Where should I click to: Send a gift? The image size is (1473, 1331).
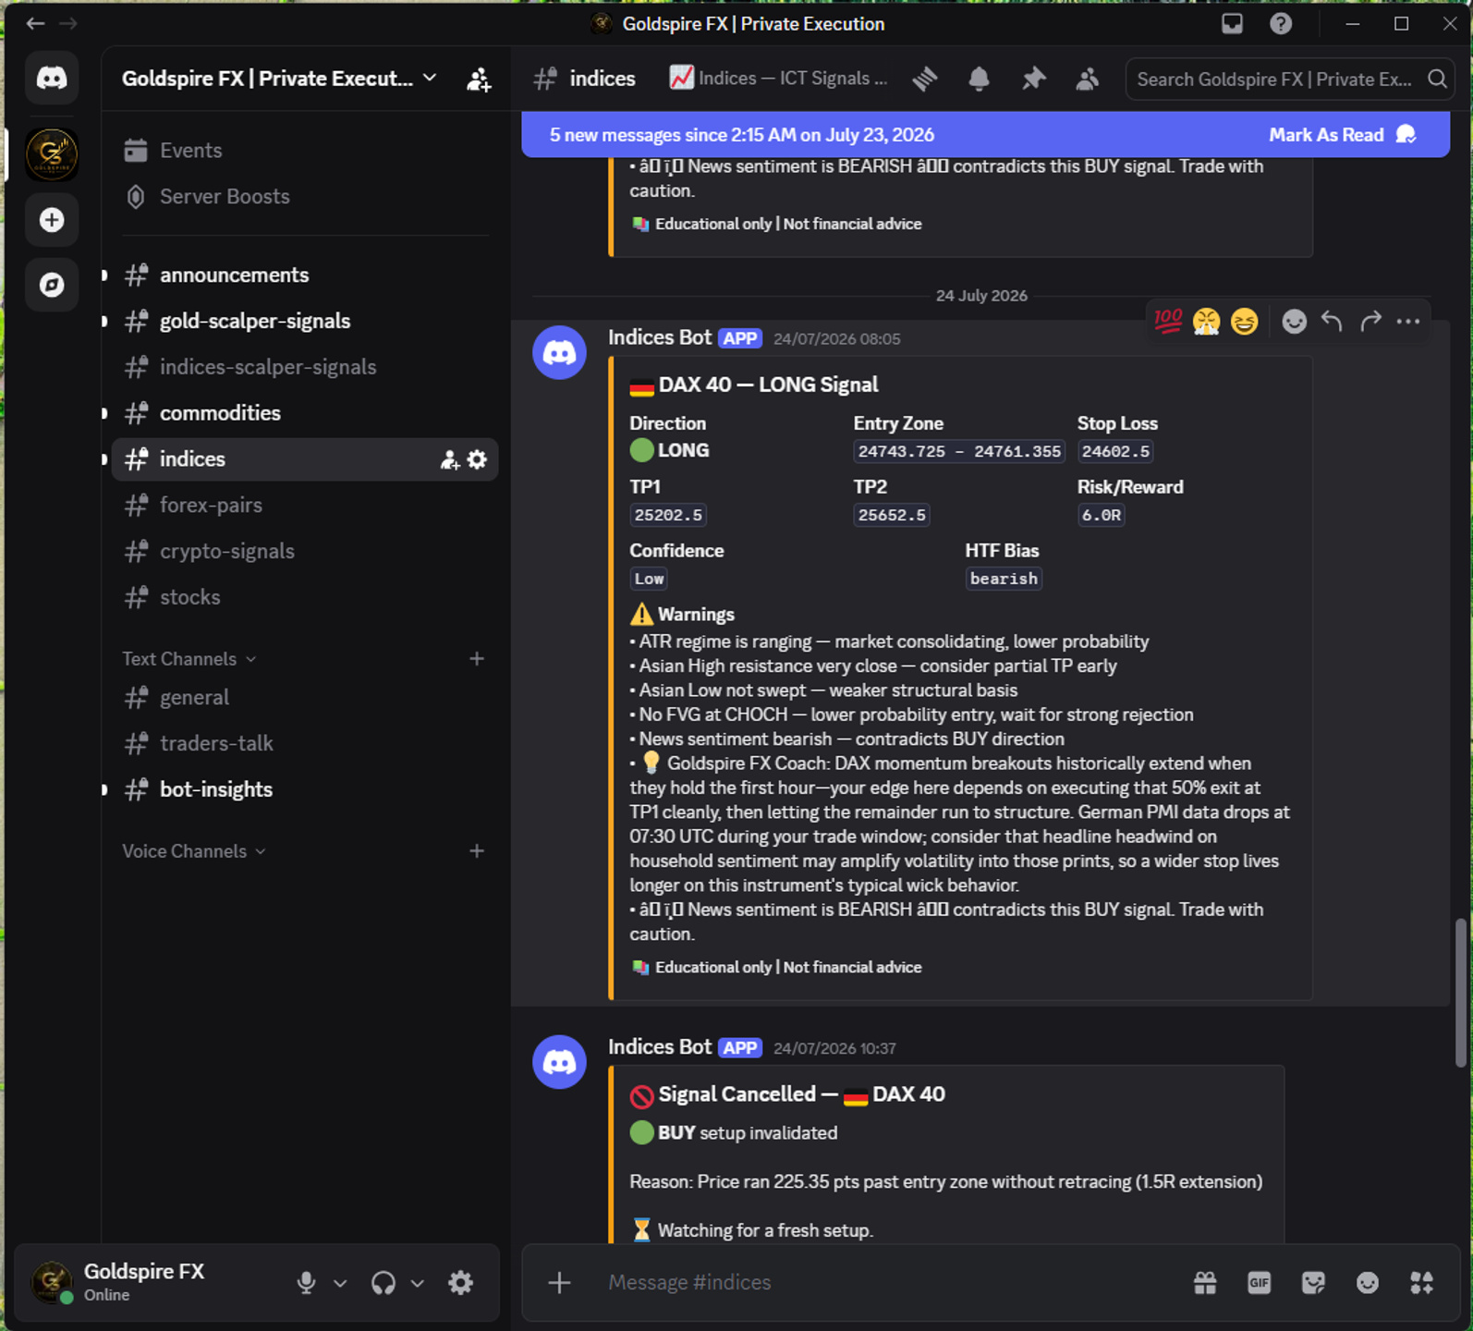(x=1205, y=1283)
